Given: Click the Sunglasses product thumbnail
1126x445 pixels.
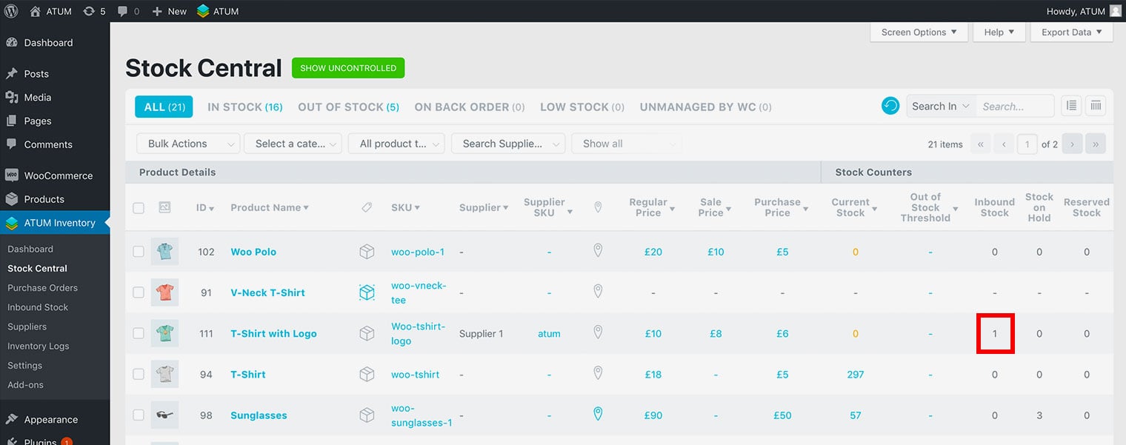Looking at the screenshot, I should point(164,415).
